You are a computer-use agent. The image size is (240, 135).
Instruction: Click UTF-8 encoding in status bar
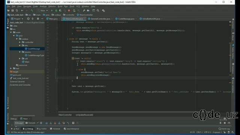(207, 132)
